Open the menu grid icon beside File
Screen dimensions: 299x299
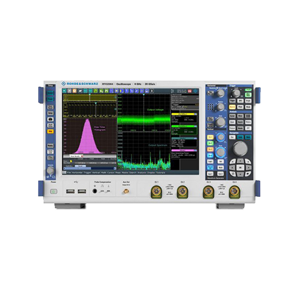(64, 172)
